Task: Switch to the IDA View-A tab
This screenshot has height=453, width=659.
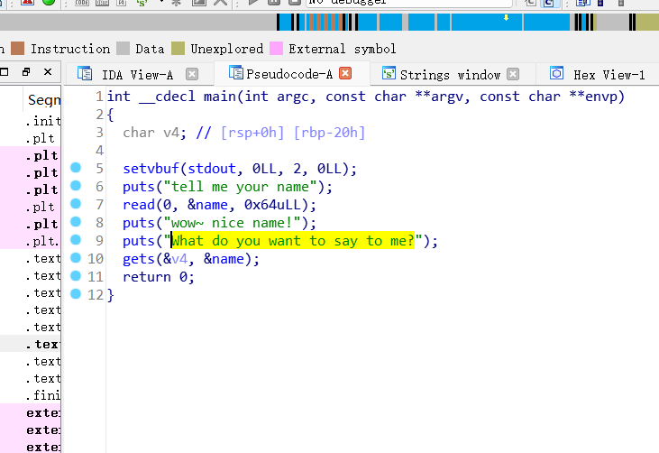Action: 137,75
